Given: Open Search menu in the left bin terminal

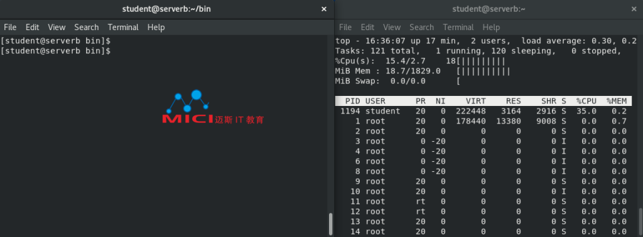Looking at the screenshot, I should coord(86,28).
